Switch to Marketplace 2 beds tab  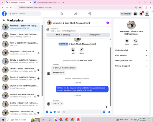[47, 2]
